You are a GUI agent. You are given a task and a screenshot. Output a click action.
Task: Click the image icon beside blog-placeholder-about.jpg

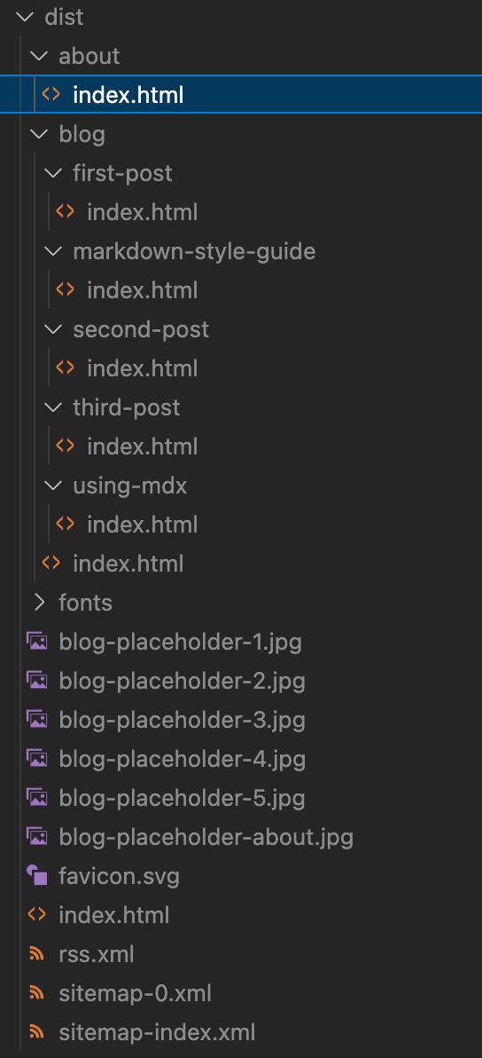[x=36, y=837]
